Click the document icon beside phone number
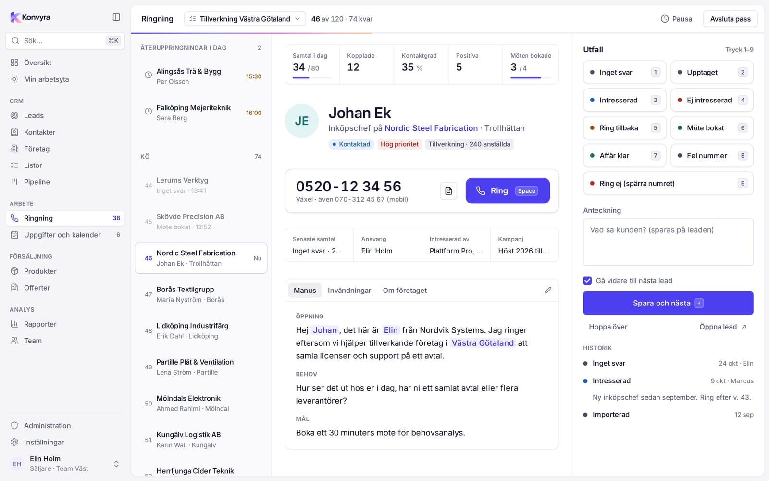Image resolution: width=769 pixels, height=481 pixels. point(448,191)
